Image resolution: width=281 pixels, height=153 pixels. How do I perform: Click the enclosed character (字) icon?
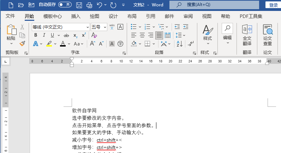coord(120,44)
